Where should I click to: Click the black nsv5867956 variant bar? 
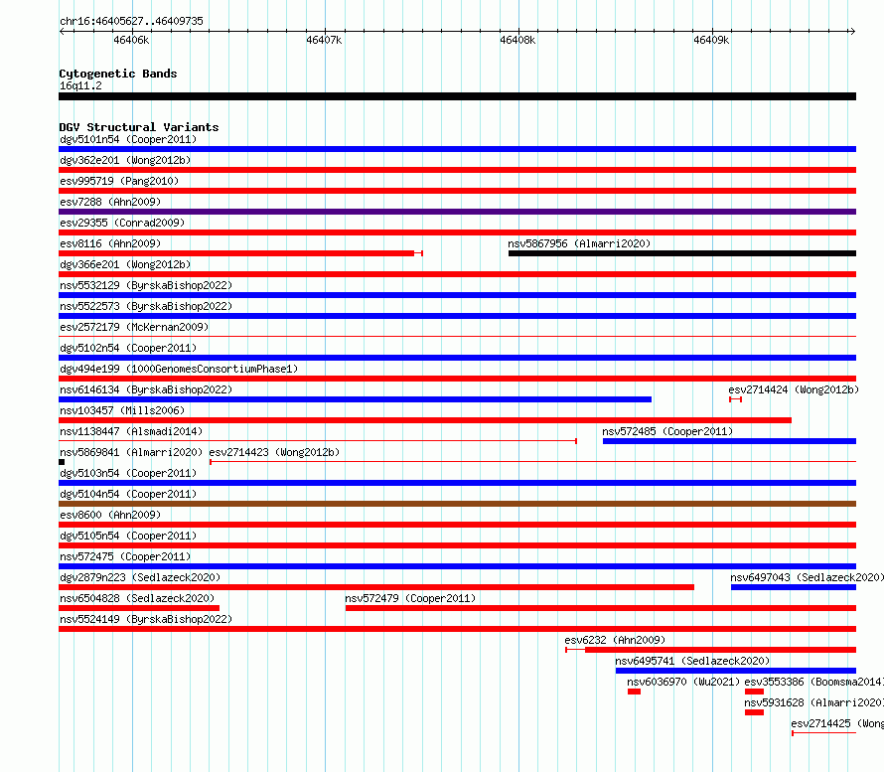(x=682, y=253)
